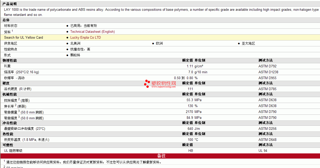Select the 弯曲强度 (50.0 mm 跨距) label
320x168 pixels.
[24, 118]
